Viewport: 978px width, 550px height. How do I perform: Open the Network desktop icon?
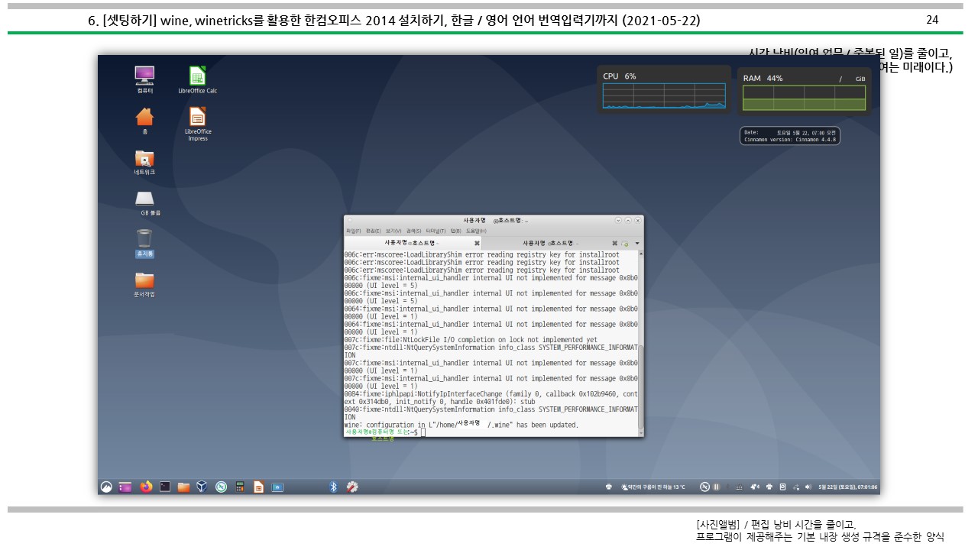coord(144,162)
